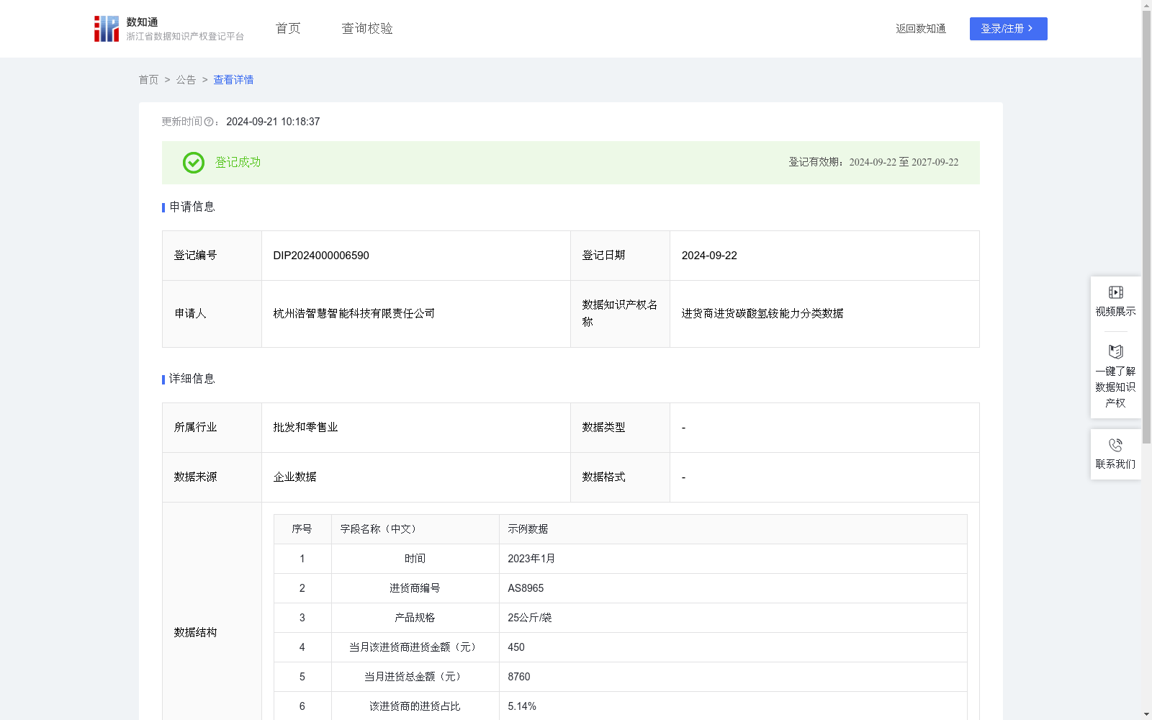Click the scrollbar down arrow

click(1146, 714)
